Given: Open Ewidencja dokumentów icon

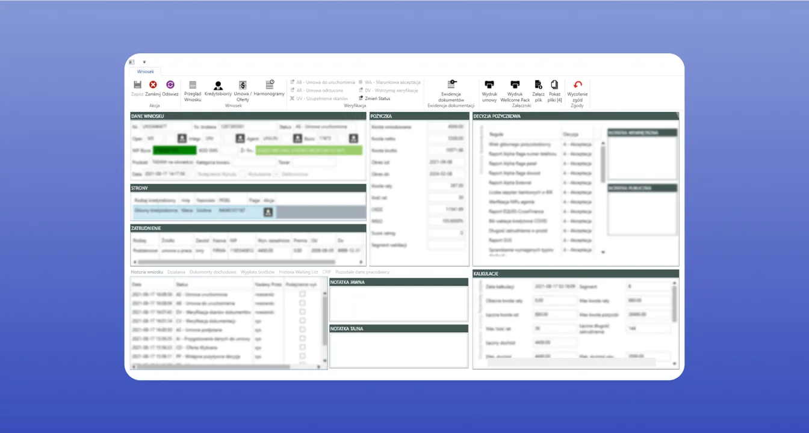Looking at the screenshot, I should pos(451,85).
